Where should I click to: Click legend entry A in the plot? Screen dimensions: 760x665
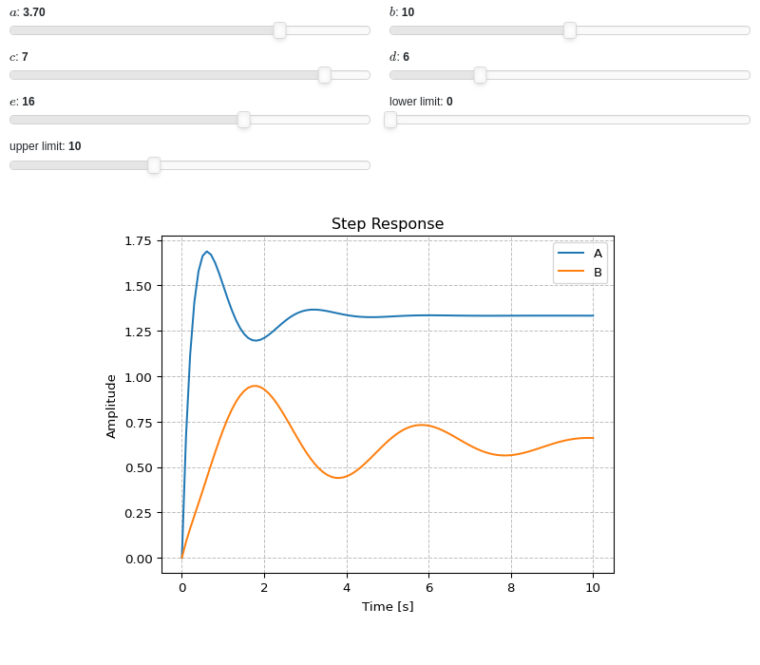[x=580, y=253]
